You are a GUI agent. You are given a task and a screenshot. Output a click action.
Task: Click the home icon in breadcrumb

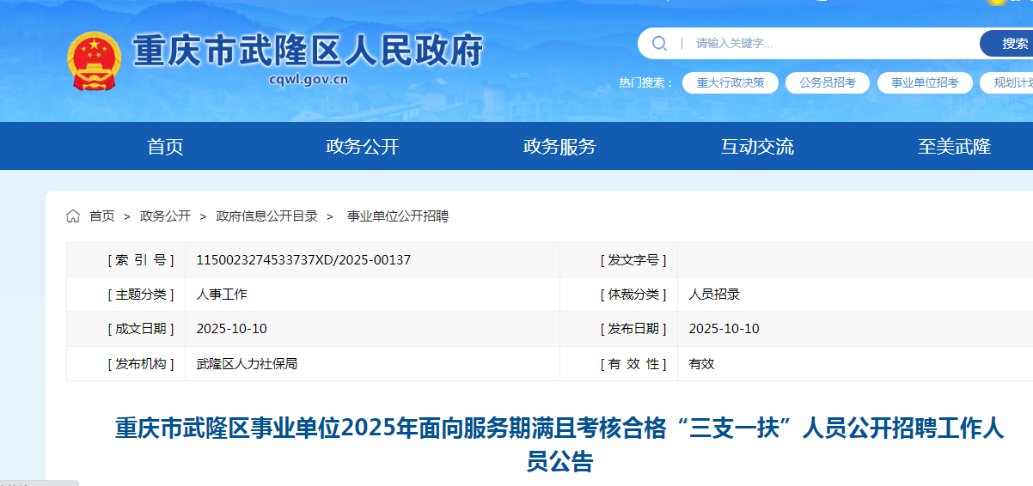click(x=73, y=216)
